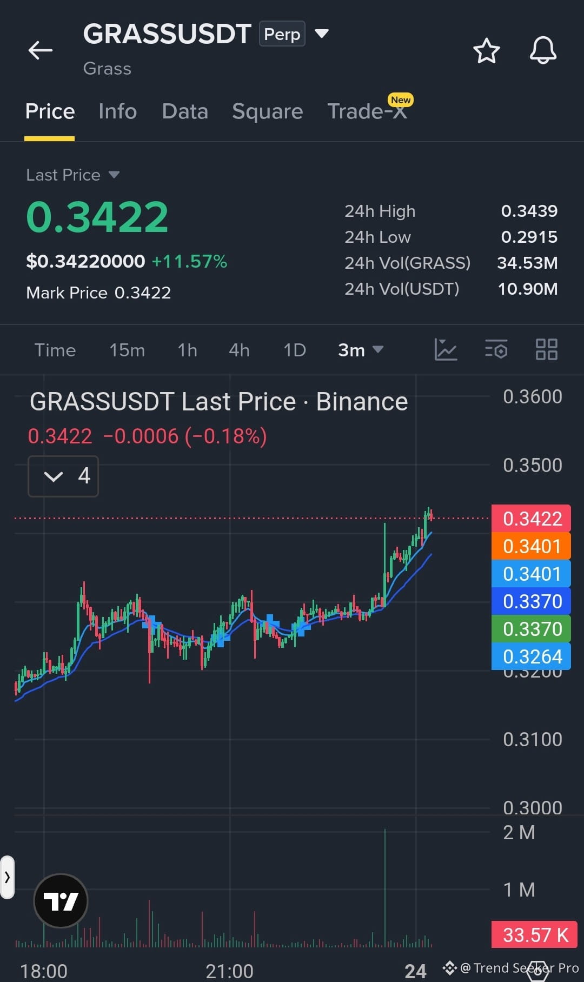Add GRASSUSDT to favorites with star
Screen dimensions: 584x982
point(486,51)
